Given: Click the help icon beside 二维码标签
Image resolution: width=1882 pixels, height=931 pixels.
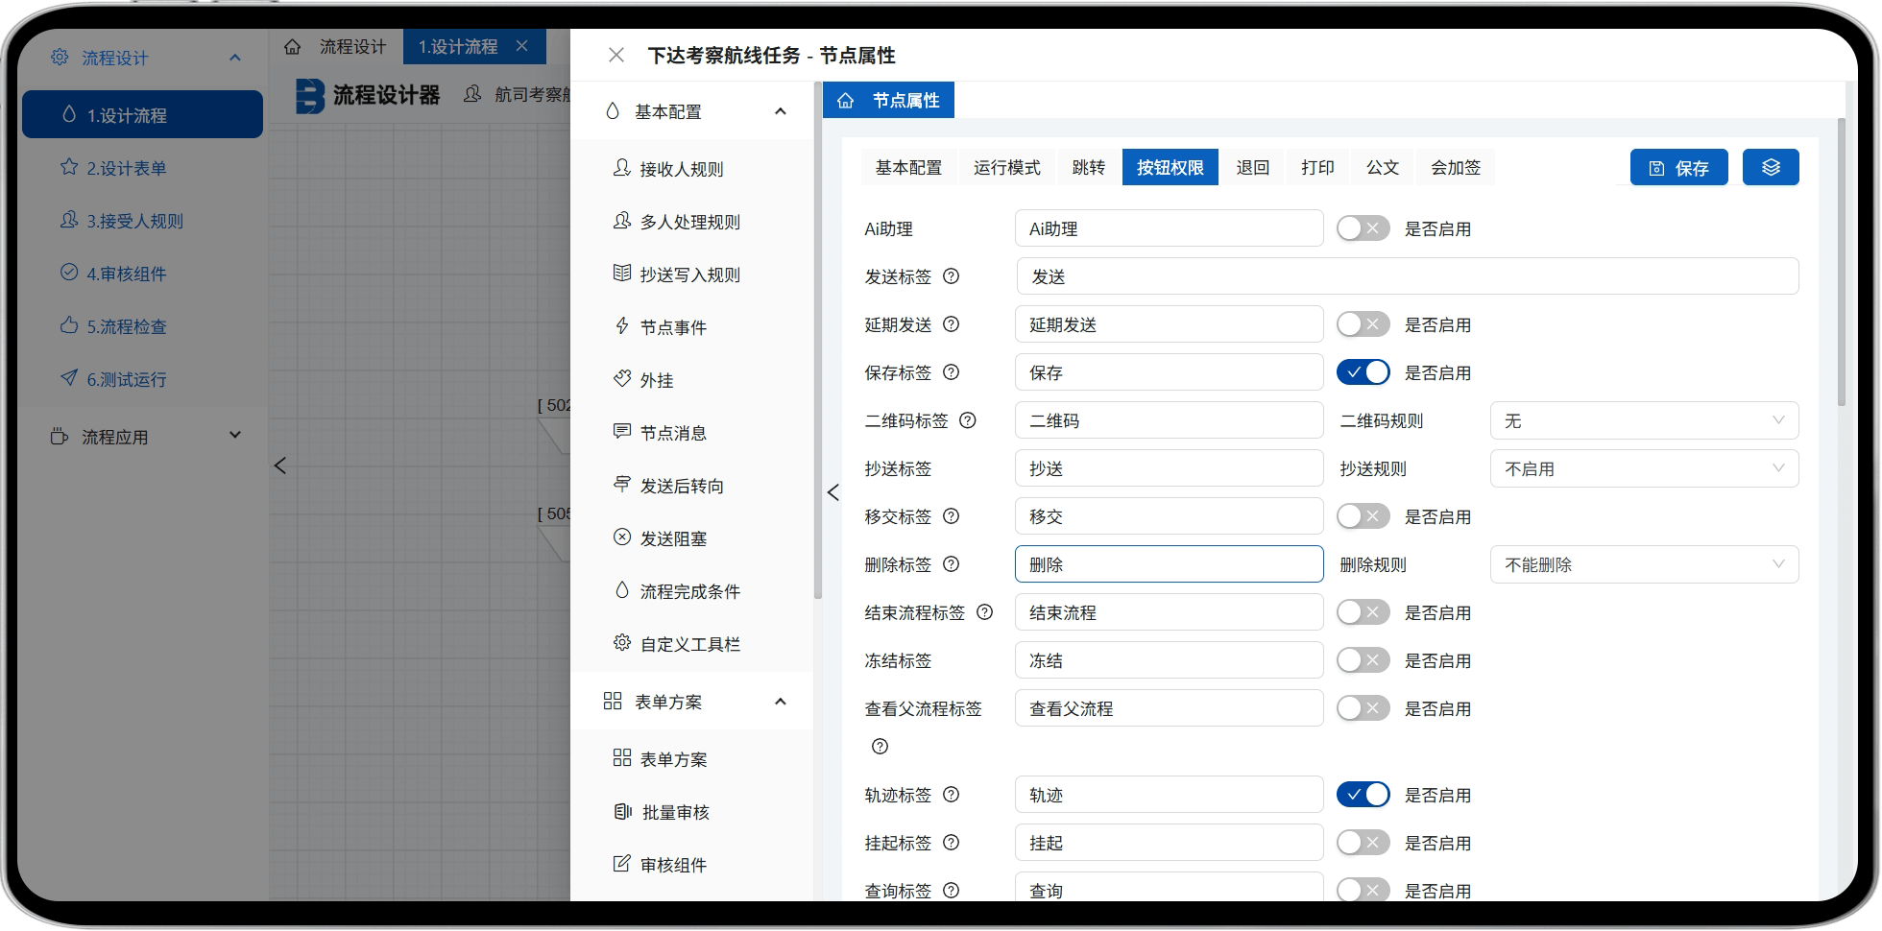Looking at the screenshot, I should [968, 420].
